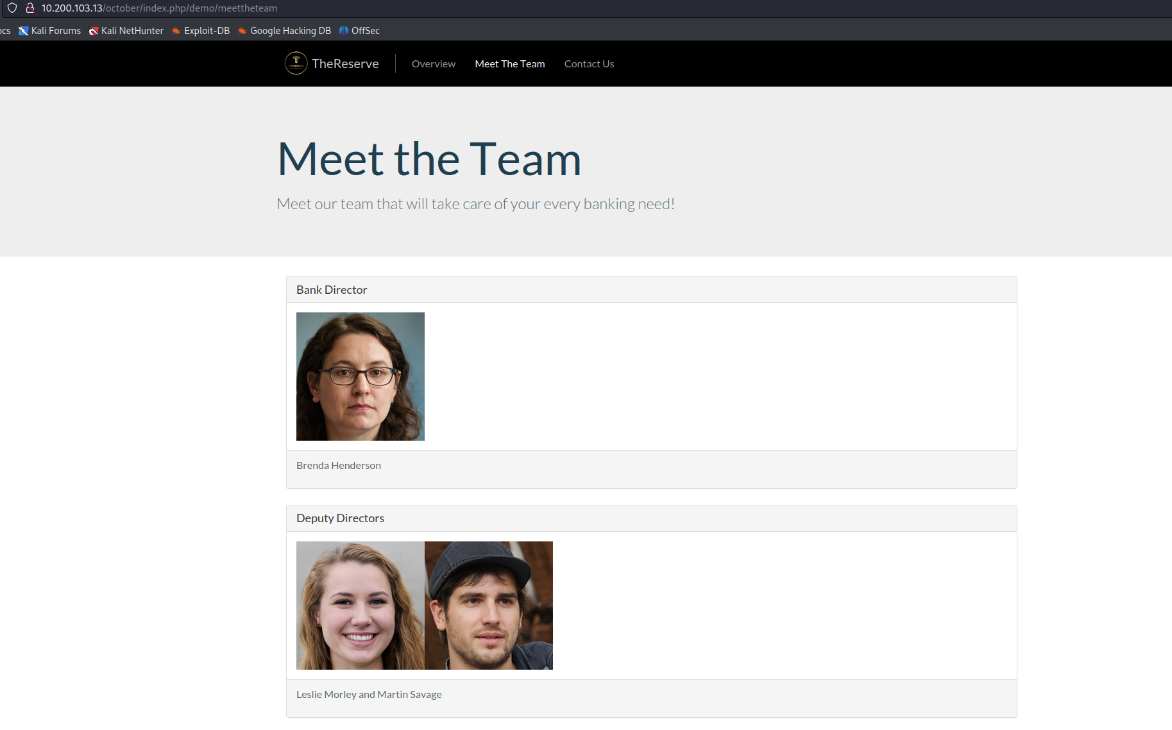Select the Meet The Team nav item

[x=510, y=64]
